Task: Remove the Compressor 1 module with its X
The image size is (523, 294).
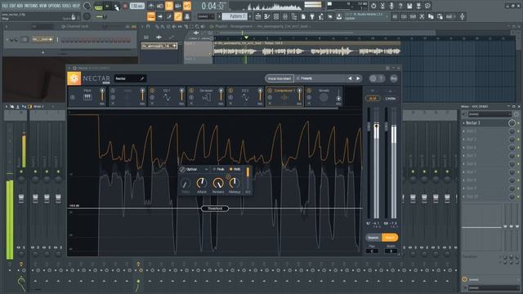Action: click(270, 104)
